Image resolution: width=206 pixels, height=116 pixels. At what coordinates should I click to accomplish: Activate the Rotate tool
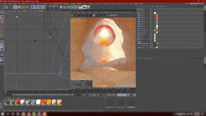click(23, 7)
